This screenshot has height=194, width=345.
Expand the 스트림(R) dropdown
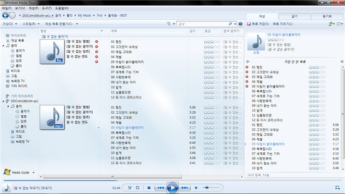point(31,24)
